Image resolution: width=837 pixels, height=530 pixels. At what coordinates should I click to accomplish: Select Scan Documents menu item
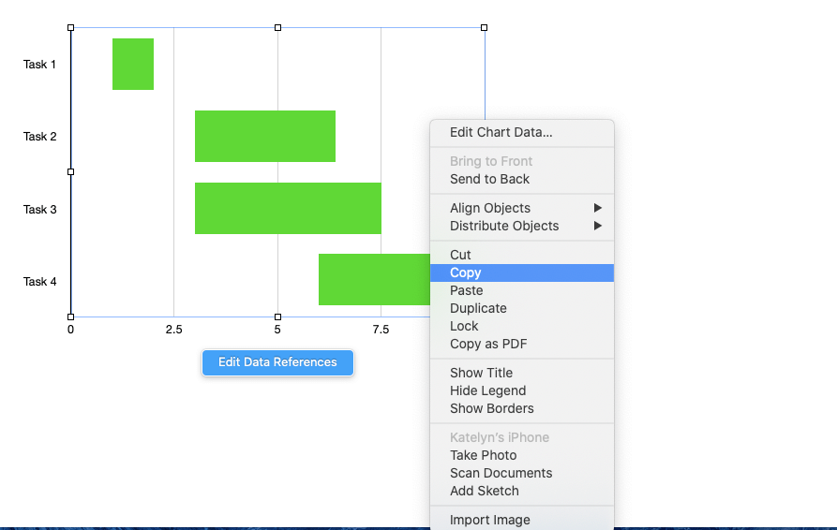coord(501,473)
